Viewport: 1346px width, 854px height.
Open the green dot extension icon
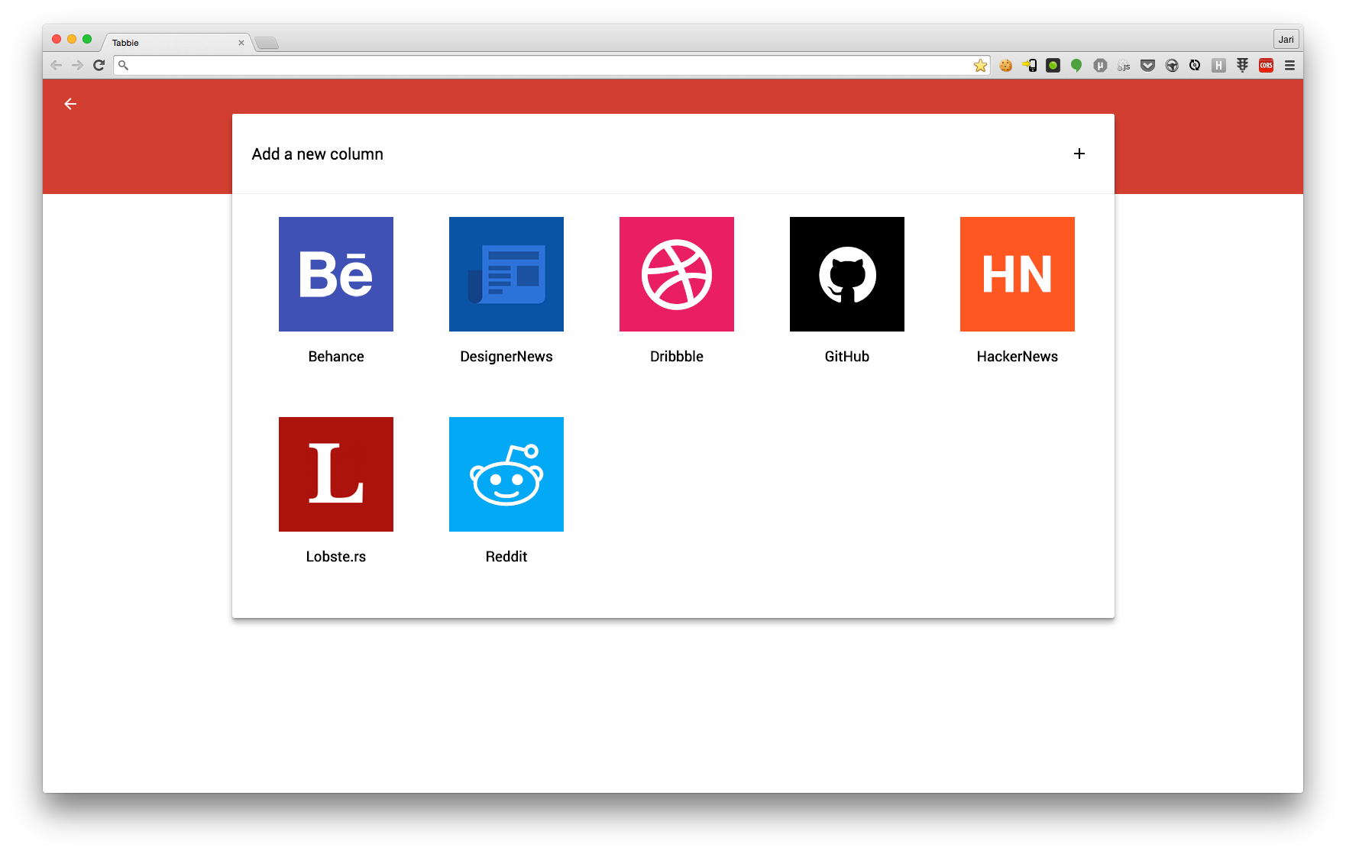point(1053,66)
